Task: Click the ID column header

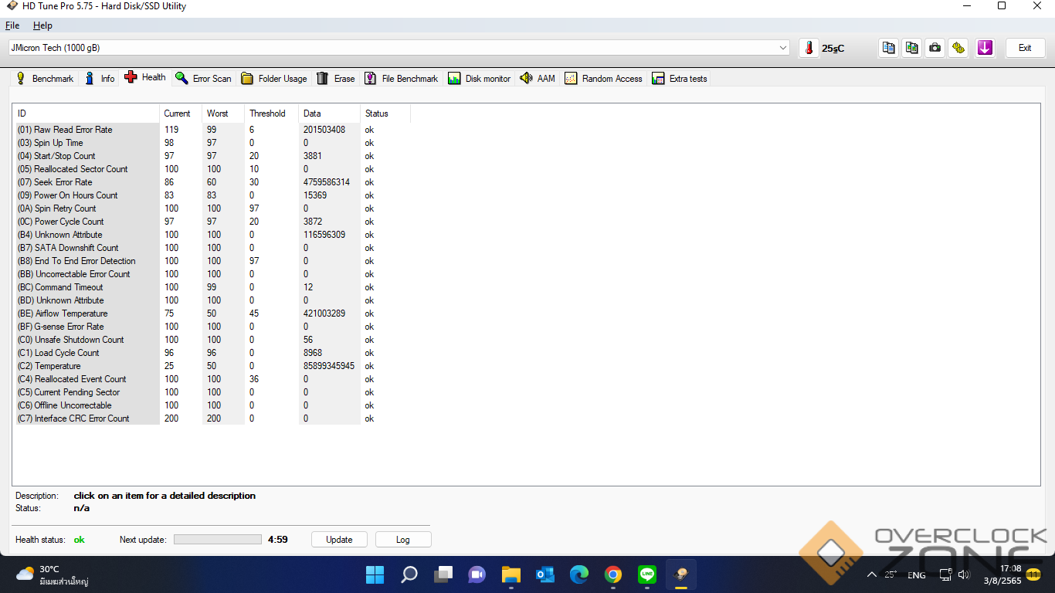Action: [x=86, y=114]
